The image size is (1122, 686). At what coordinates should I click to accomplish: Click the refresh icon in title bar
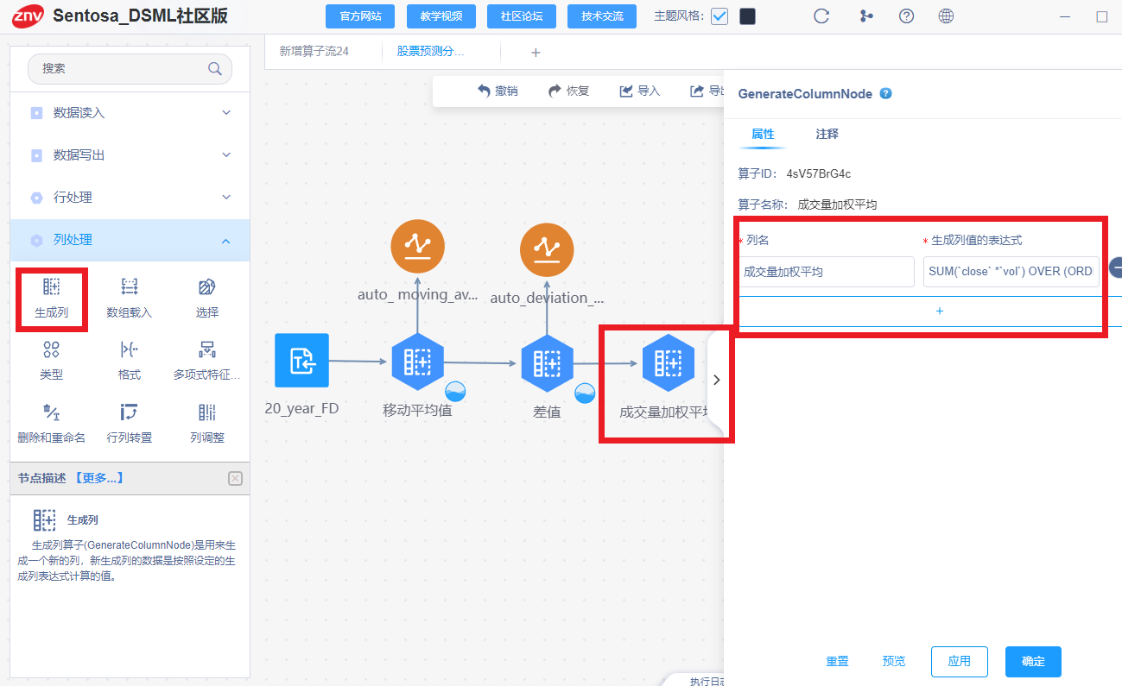821,16
